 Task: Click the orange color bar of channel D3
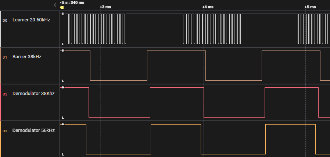coord(0,139)
